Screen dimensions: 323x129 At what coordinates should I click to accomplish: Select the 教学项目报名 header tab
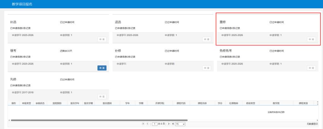(x=22, y=4)
